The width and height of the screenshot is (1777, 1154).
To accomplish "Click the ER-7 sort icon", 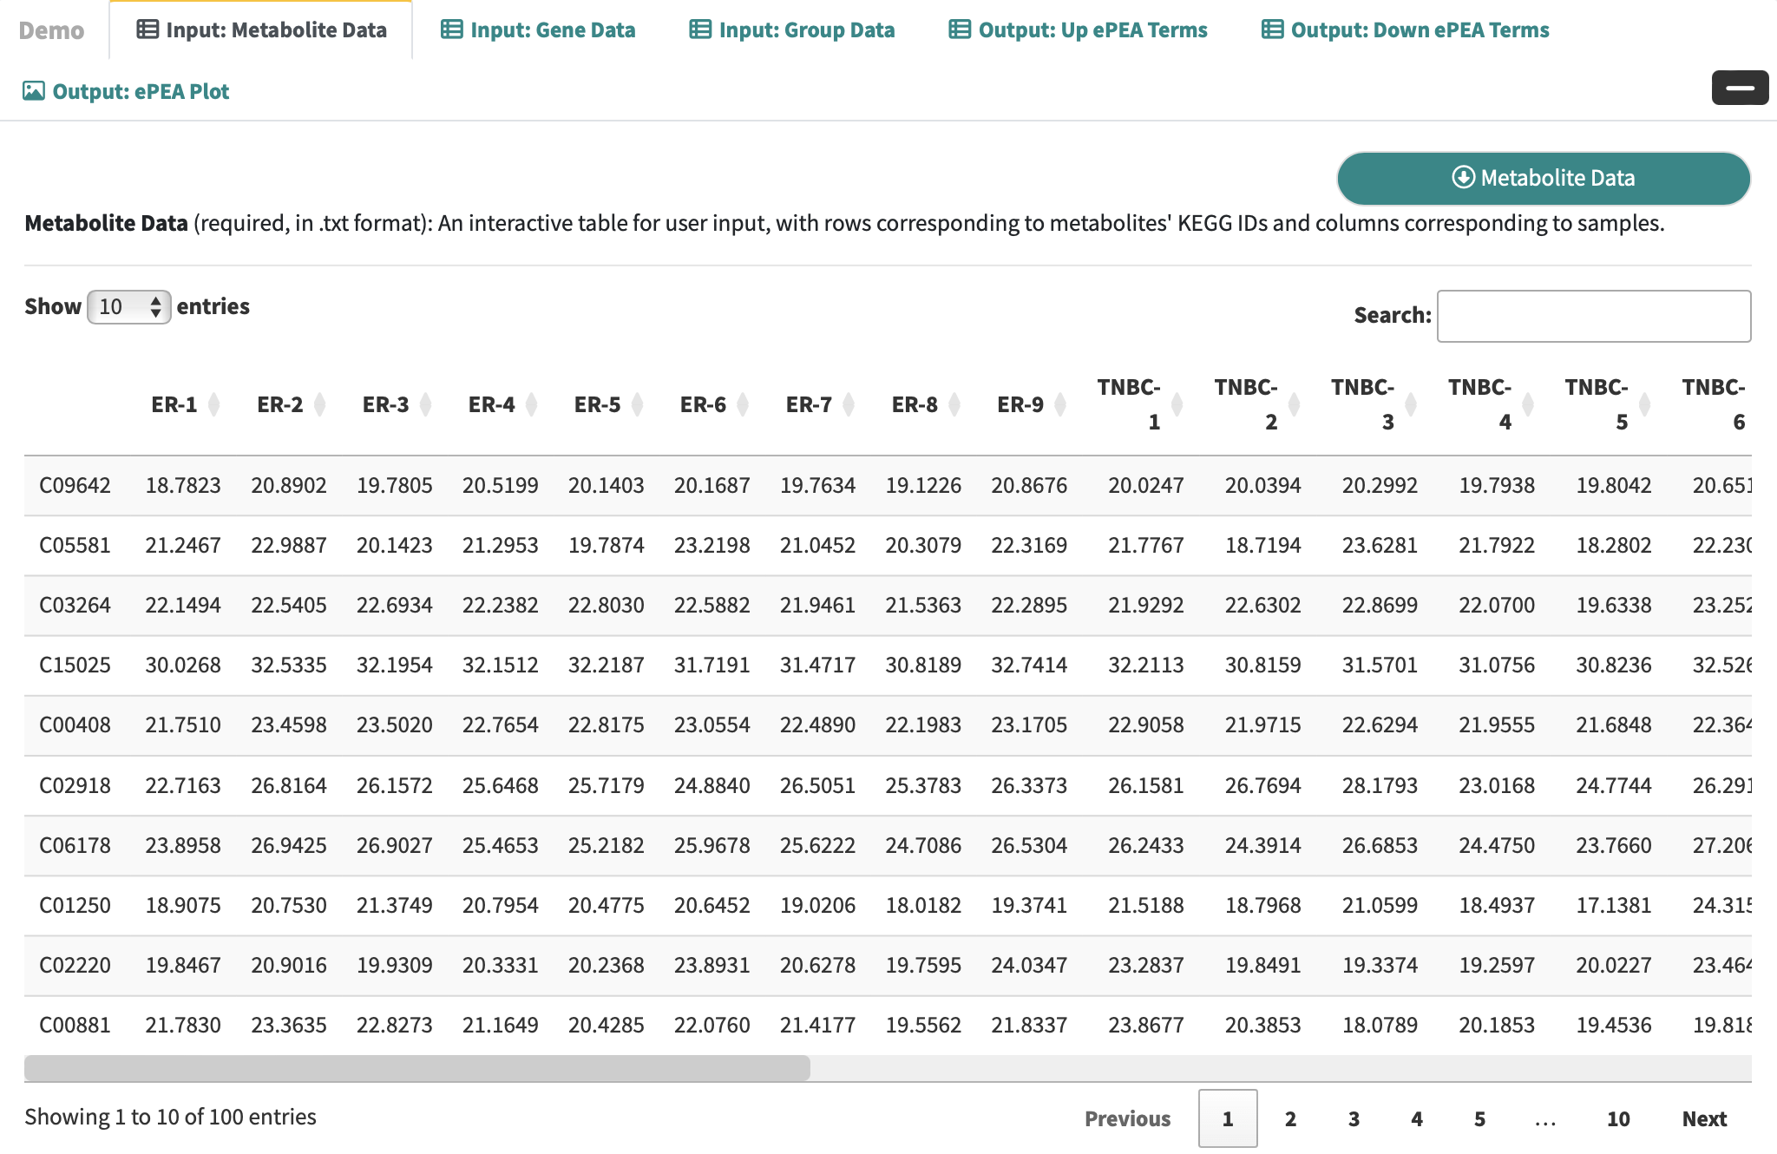I will point(849,404).
